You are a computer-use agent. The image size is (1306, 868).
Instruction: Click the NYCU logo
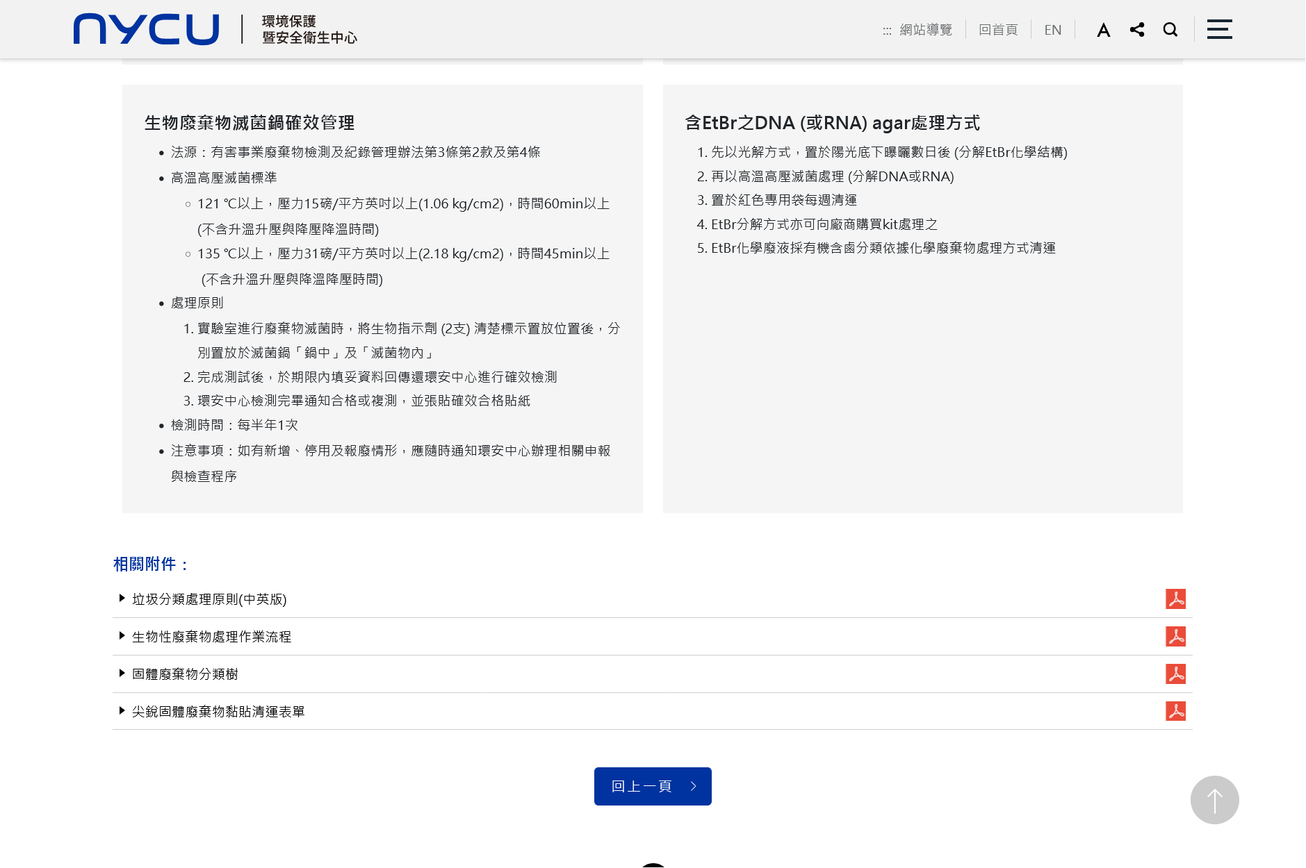click(x=146, y=29)
